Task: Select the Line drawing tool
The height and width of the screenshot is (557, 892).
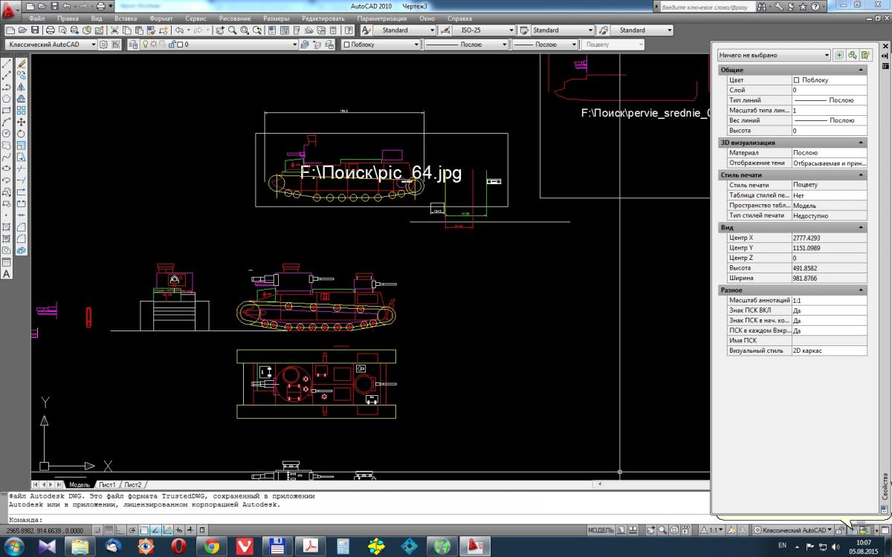Action: (x=7, y=64)
